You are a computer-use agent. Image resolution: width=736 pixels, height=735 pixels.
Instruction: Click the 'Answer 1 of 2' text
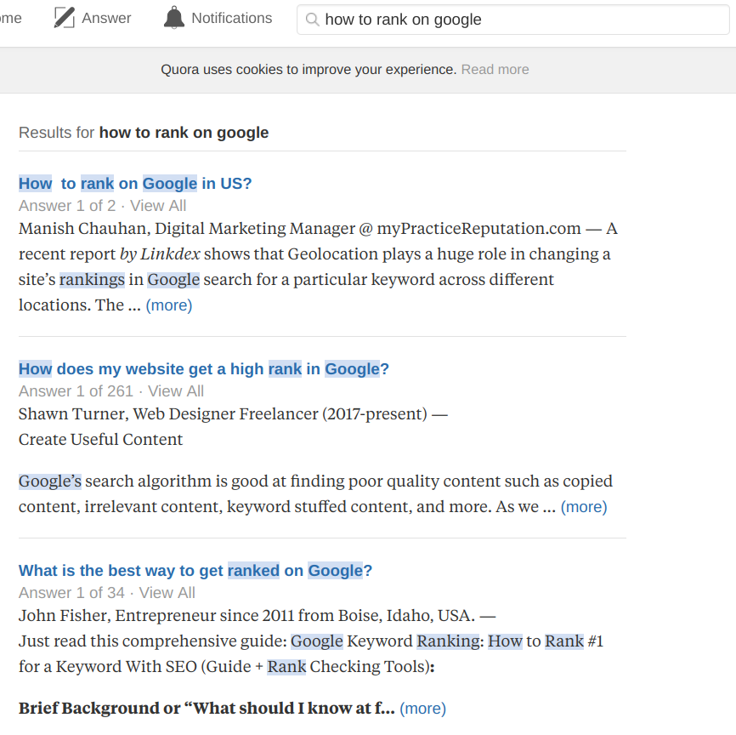[67, 206]
